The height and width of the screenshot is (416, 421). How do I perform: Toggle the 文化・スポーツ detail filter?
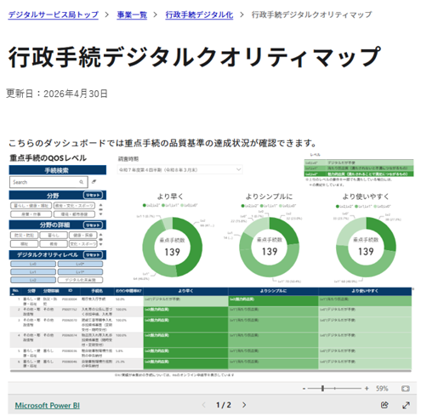tap(82, 243)
